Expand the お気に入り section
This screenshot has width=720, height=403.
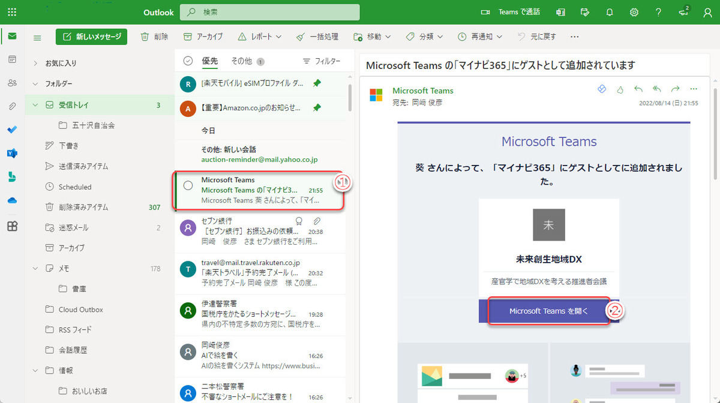(35, 63)
